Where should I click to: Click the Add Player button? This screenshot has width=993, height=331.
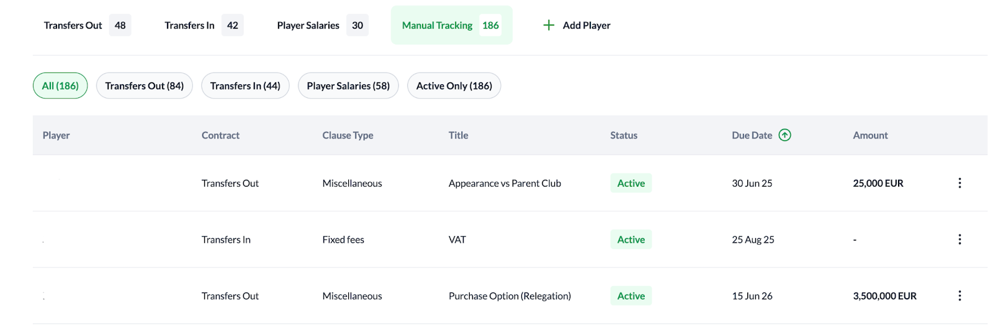click(x=586, y=25)
